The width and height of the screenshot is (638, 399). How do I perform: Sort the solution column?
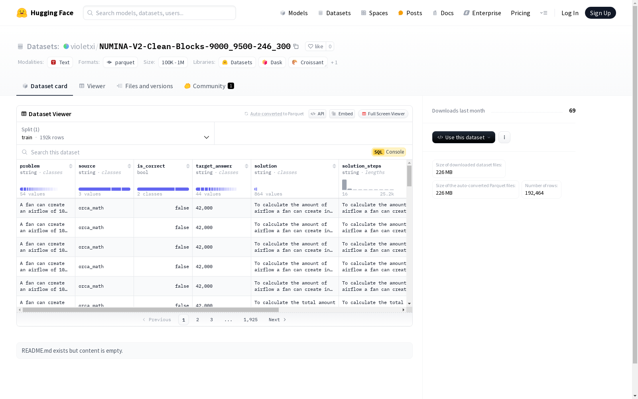pos(334,166)
